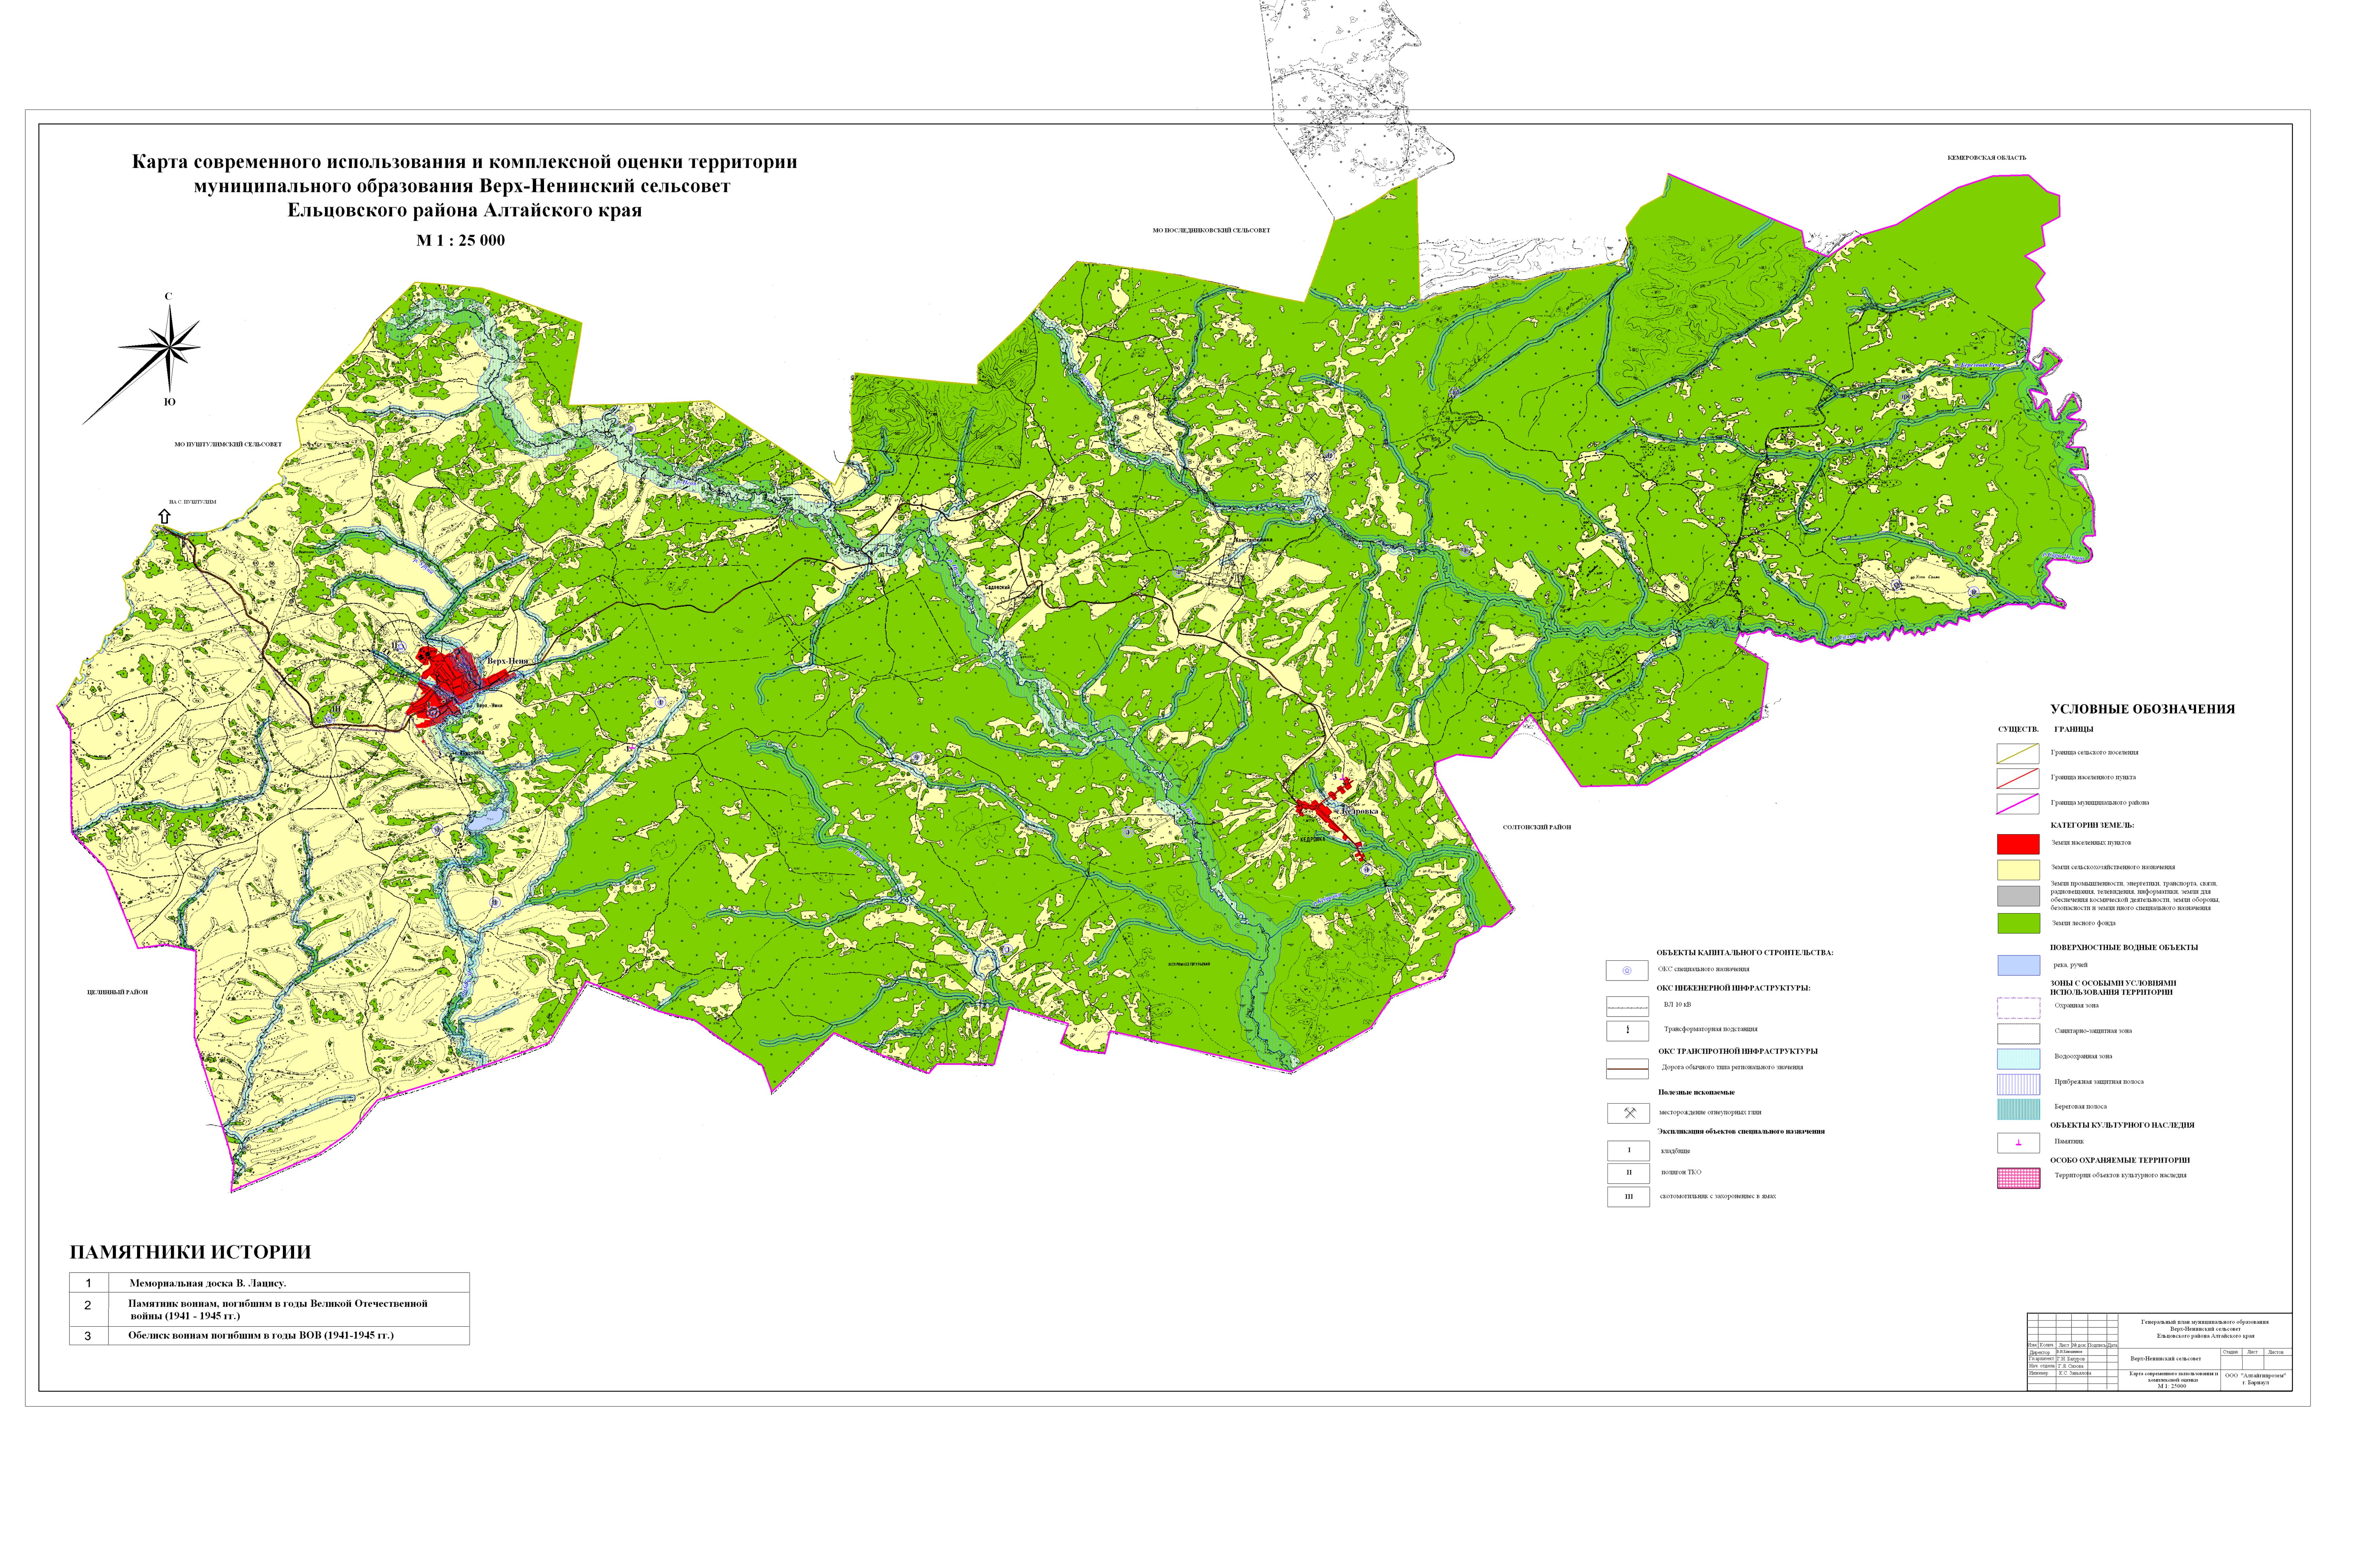Click the Граница муниципального района magenta sample
This screenshot has width=2380, height=1560.
pyautogui.click(x=2018, y=804)
